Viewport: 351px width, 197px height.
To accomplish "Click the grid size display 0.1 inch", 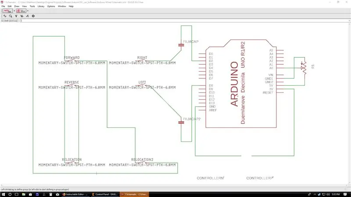I will [9, 21].
